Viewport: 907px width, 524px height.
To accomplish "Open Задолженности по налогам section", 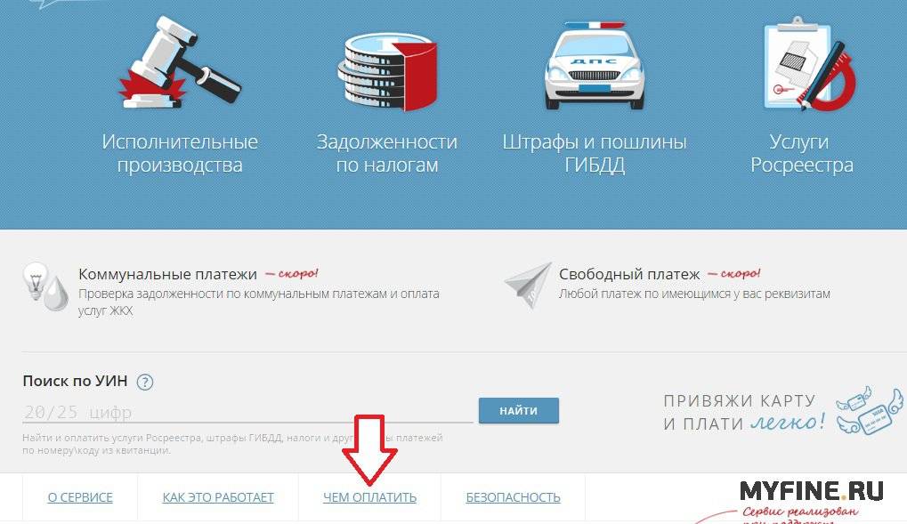I will tap(387, 153).
